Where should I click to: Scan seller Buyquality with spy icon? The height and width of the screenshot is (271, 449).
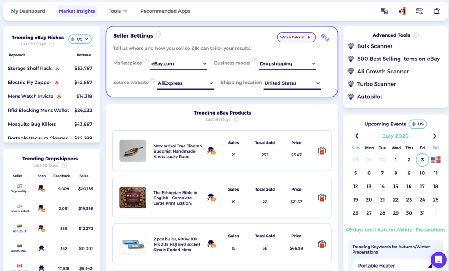(x=42, y=188)
